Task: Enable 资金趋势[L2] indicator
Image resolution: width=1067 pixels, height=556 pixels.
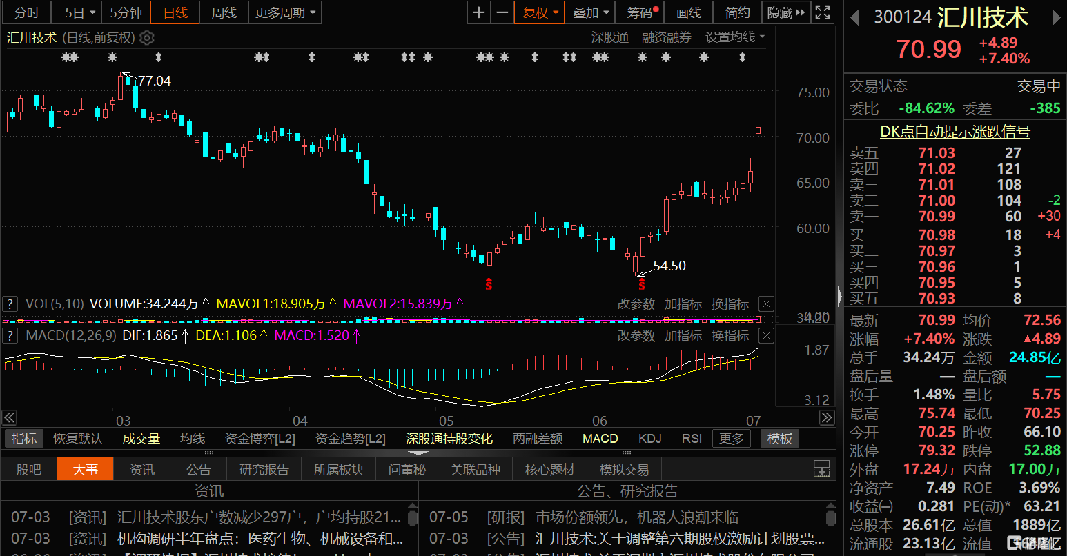Action: 351,438
